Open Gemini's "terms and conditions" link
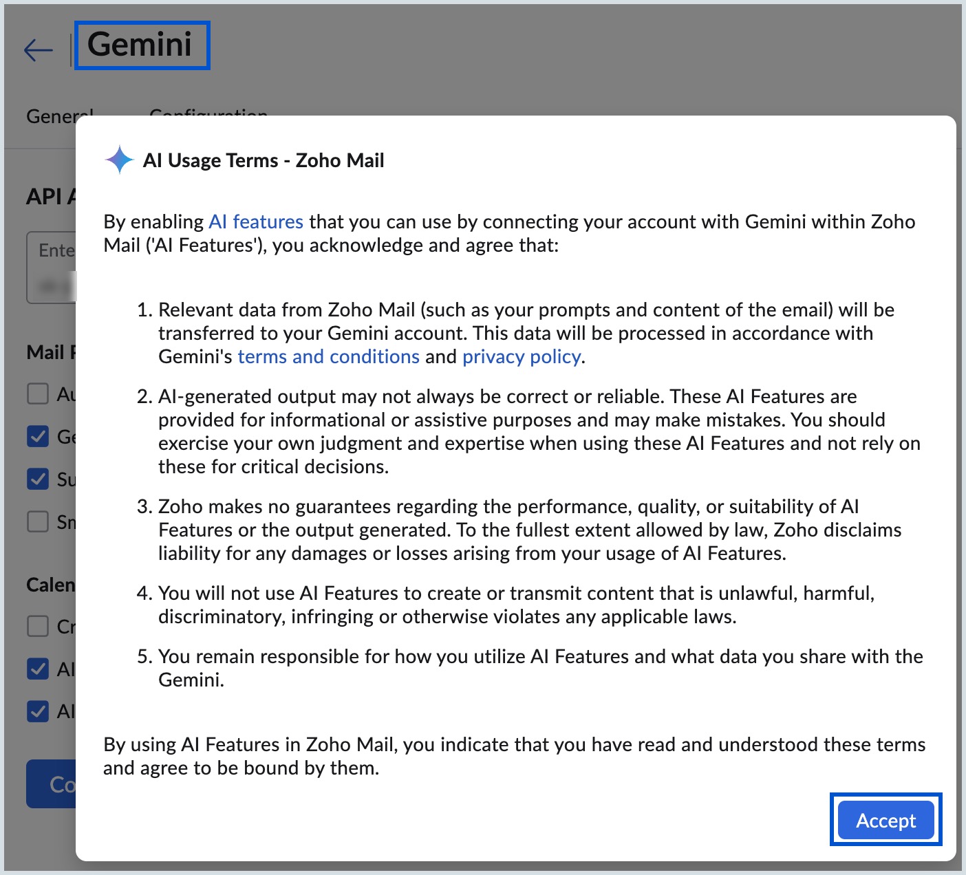 click(328, 356)
